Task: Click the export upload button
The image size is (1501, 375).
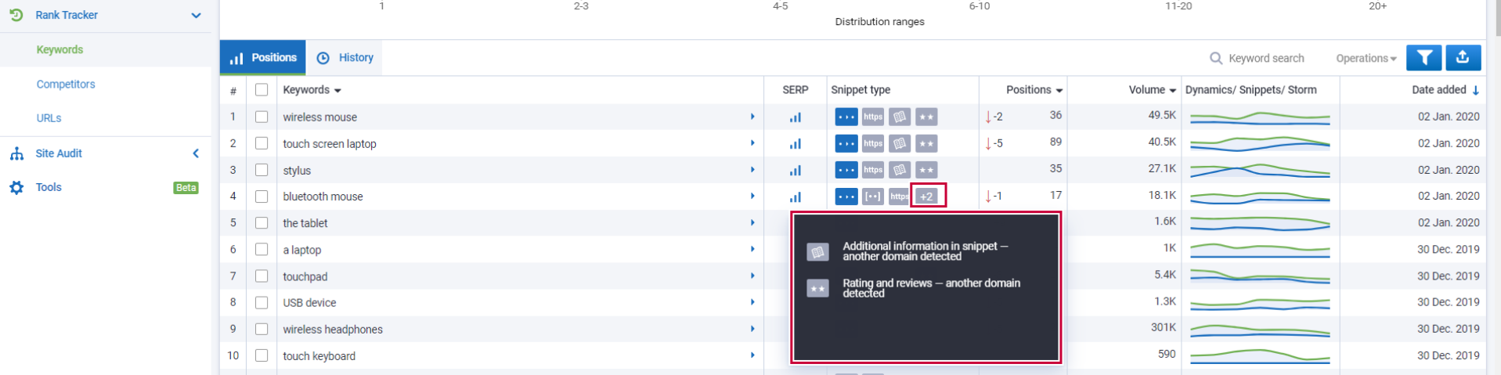Action: click(1463, 57)
